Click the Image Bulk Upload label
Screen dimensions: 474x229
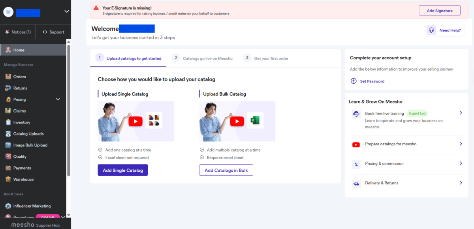click(30, 145)
